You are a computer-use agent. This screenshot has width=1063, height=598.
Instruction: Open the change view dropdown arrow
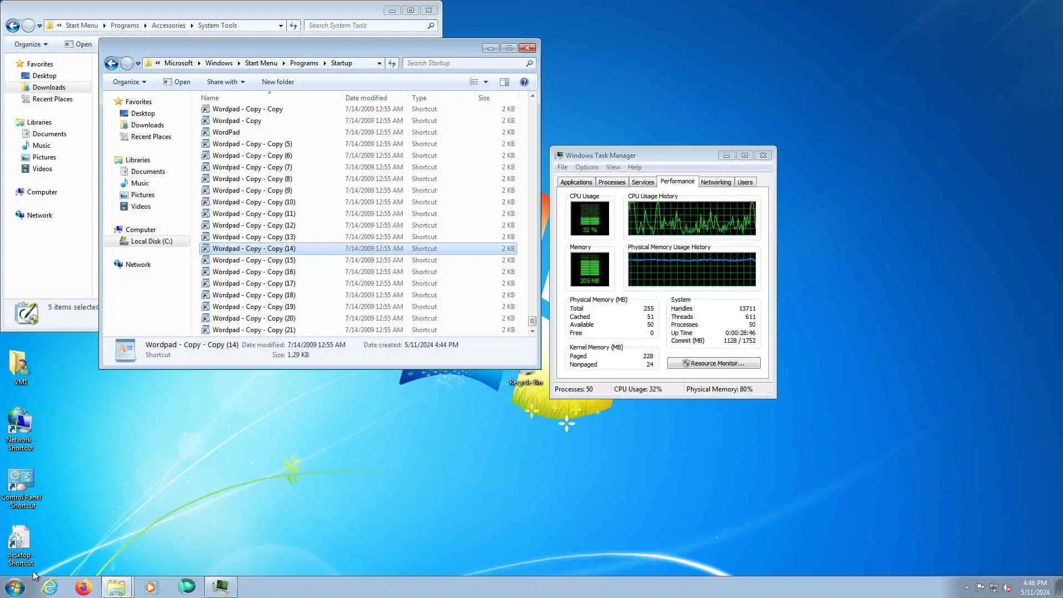pos(486,82)
